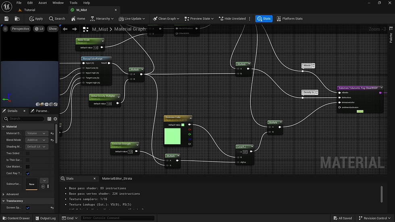Image resolution: width=395 pixels, height=222 pixels.
Task: Open the Blend Mode dropdown
Action: pos(37,140)
